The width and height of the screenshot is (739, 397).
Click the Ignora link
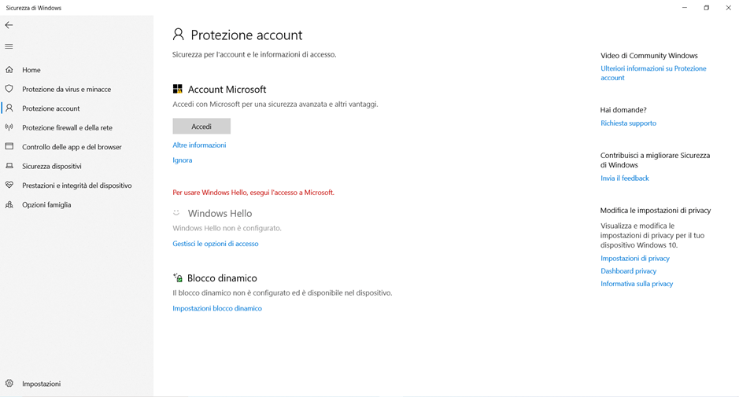pos(183,160)
